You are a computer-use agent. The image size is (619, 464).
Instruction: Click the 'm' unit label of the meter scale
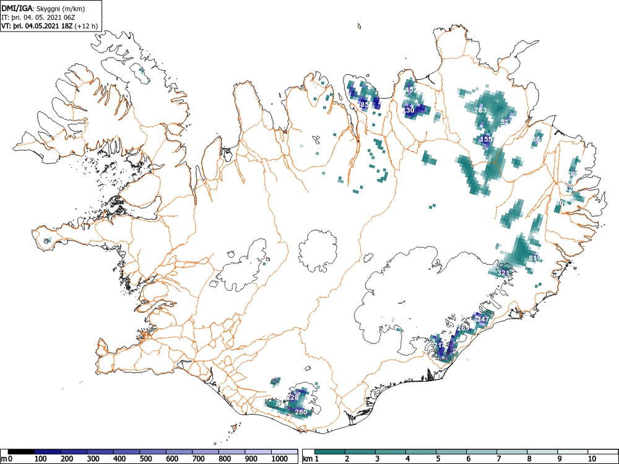coord(3,459)
